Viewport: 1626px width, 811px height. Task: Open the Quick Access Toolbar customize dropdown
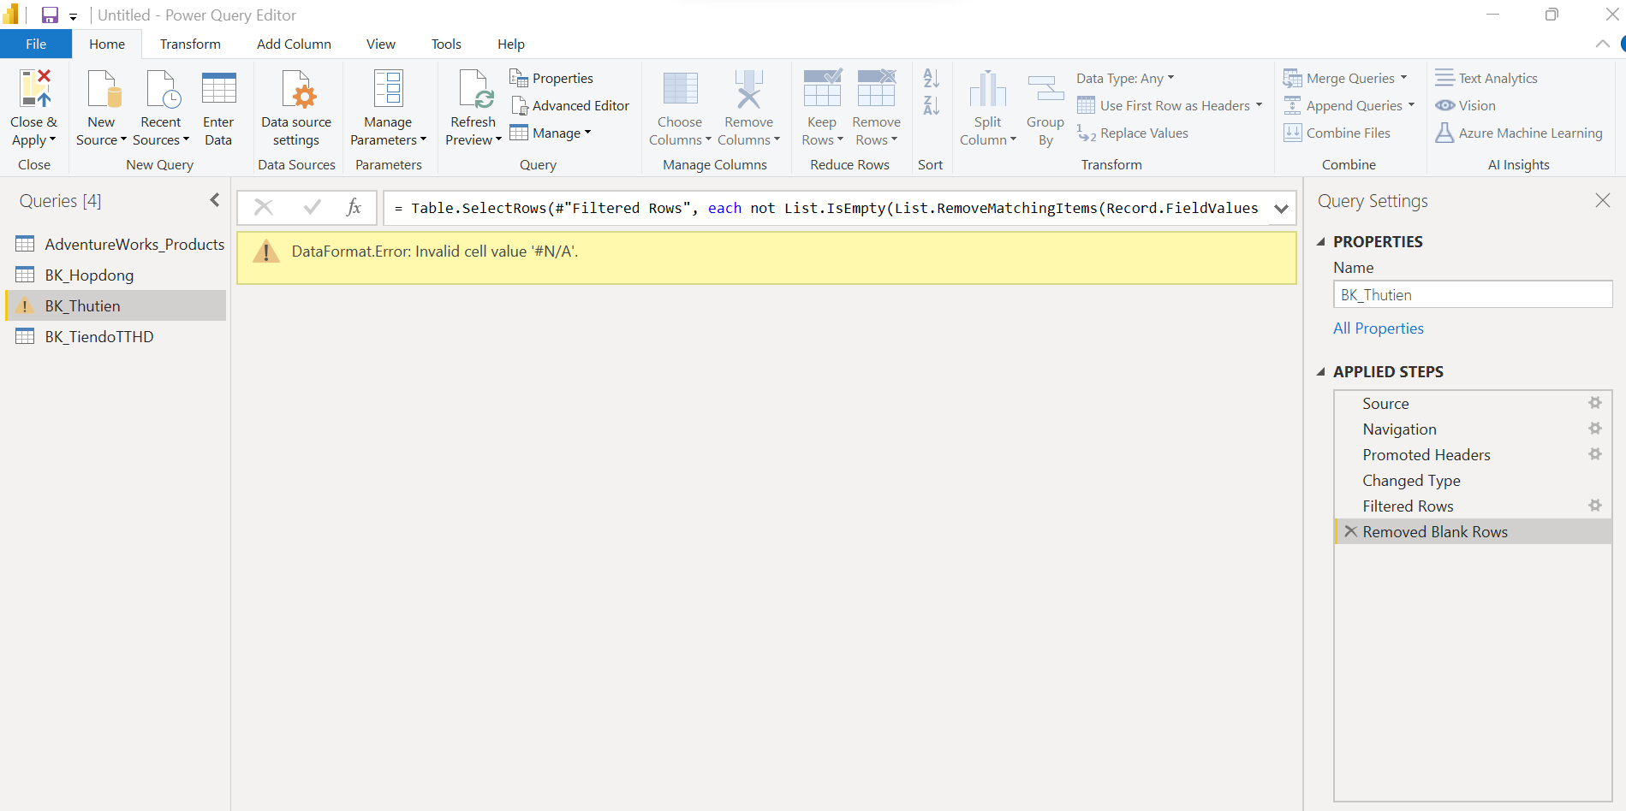point(73,16)
